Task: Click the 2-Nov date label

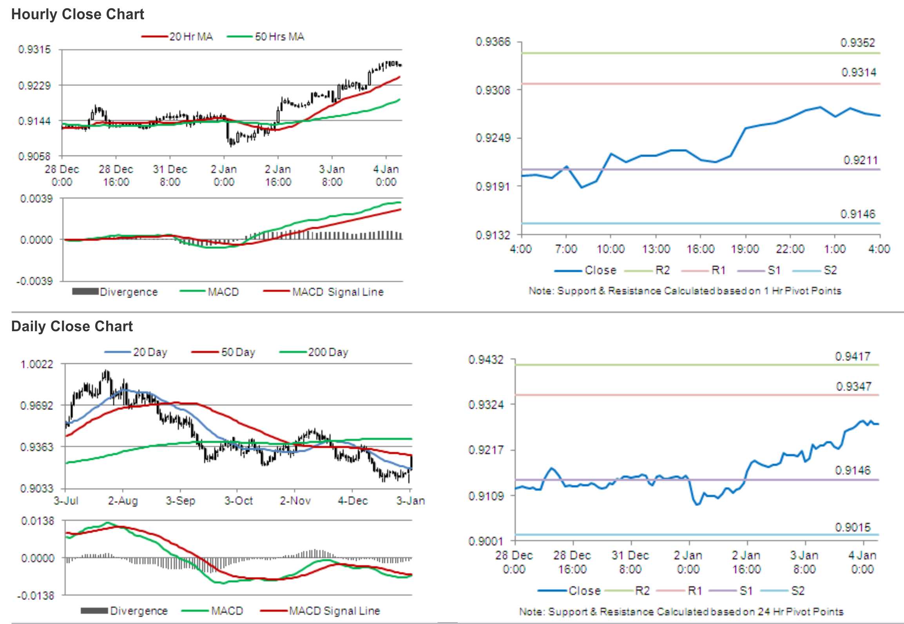Action: [x=295, y=501]
